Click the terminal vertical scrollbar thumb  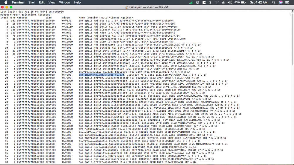pos(292,39)
